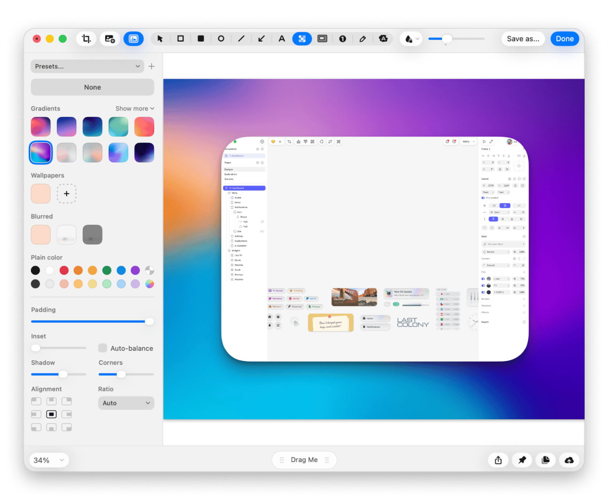Screen dimensions: 608x503
Task: Select None background option
Action: [x=92, y=87]
